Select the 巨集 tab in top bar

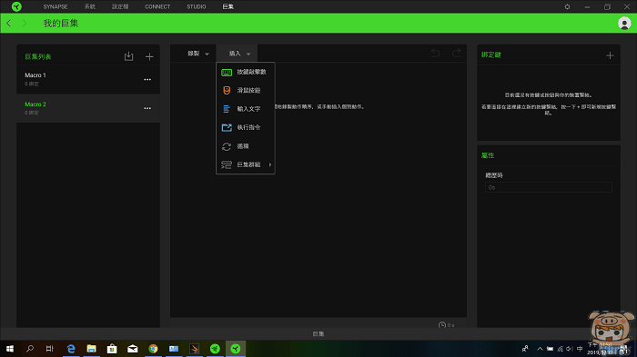(227, 7)
